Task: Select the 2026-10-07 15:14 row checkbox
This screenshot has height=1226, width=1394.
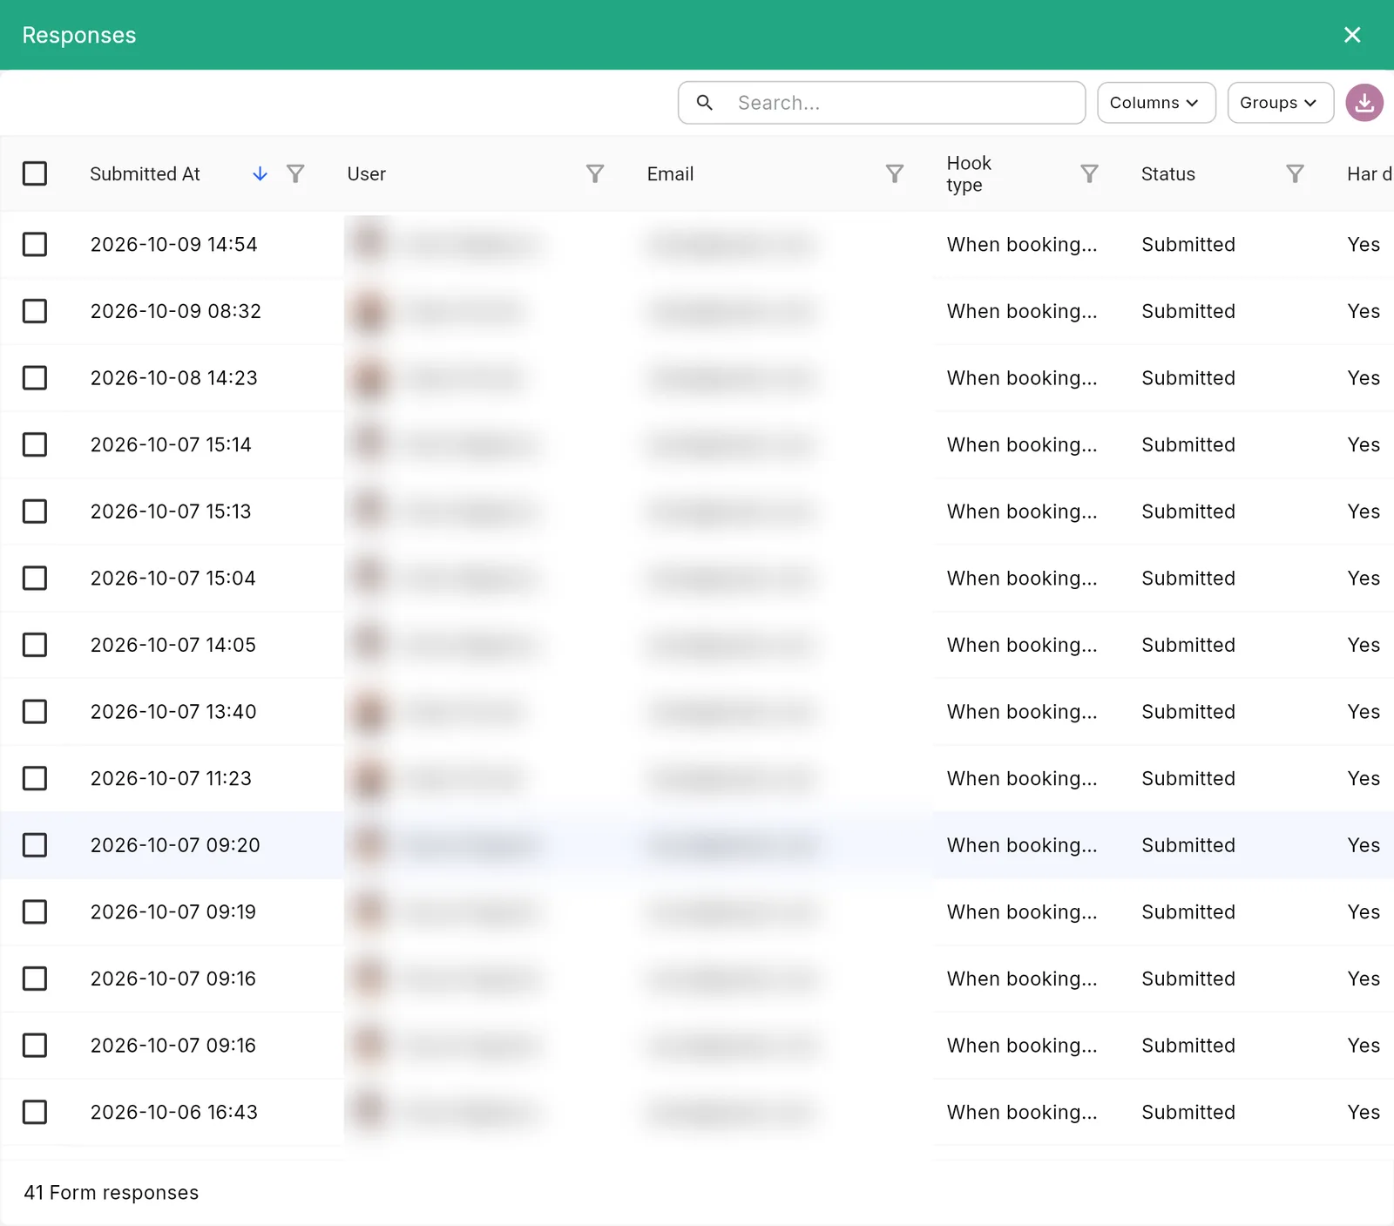Action: (35, 444)
